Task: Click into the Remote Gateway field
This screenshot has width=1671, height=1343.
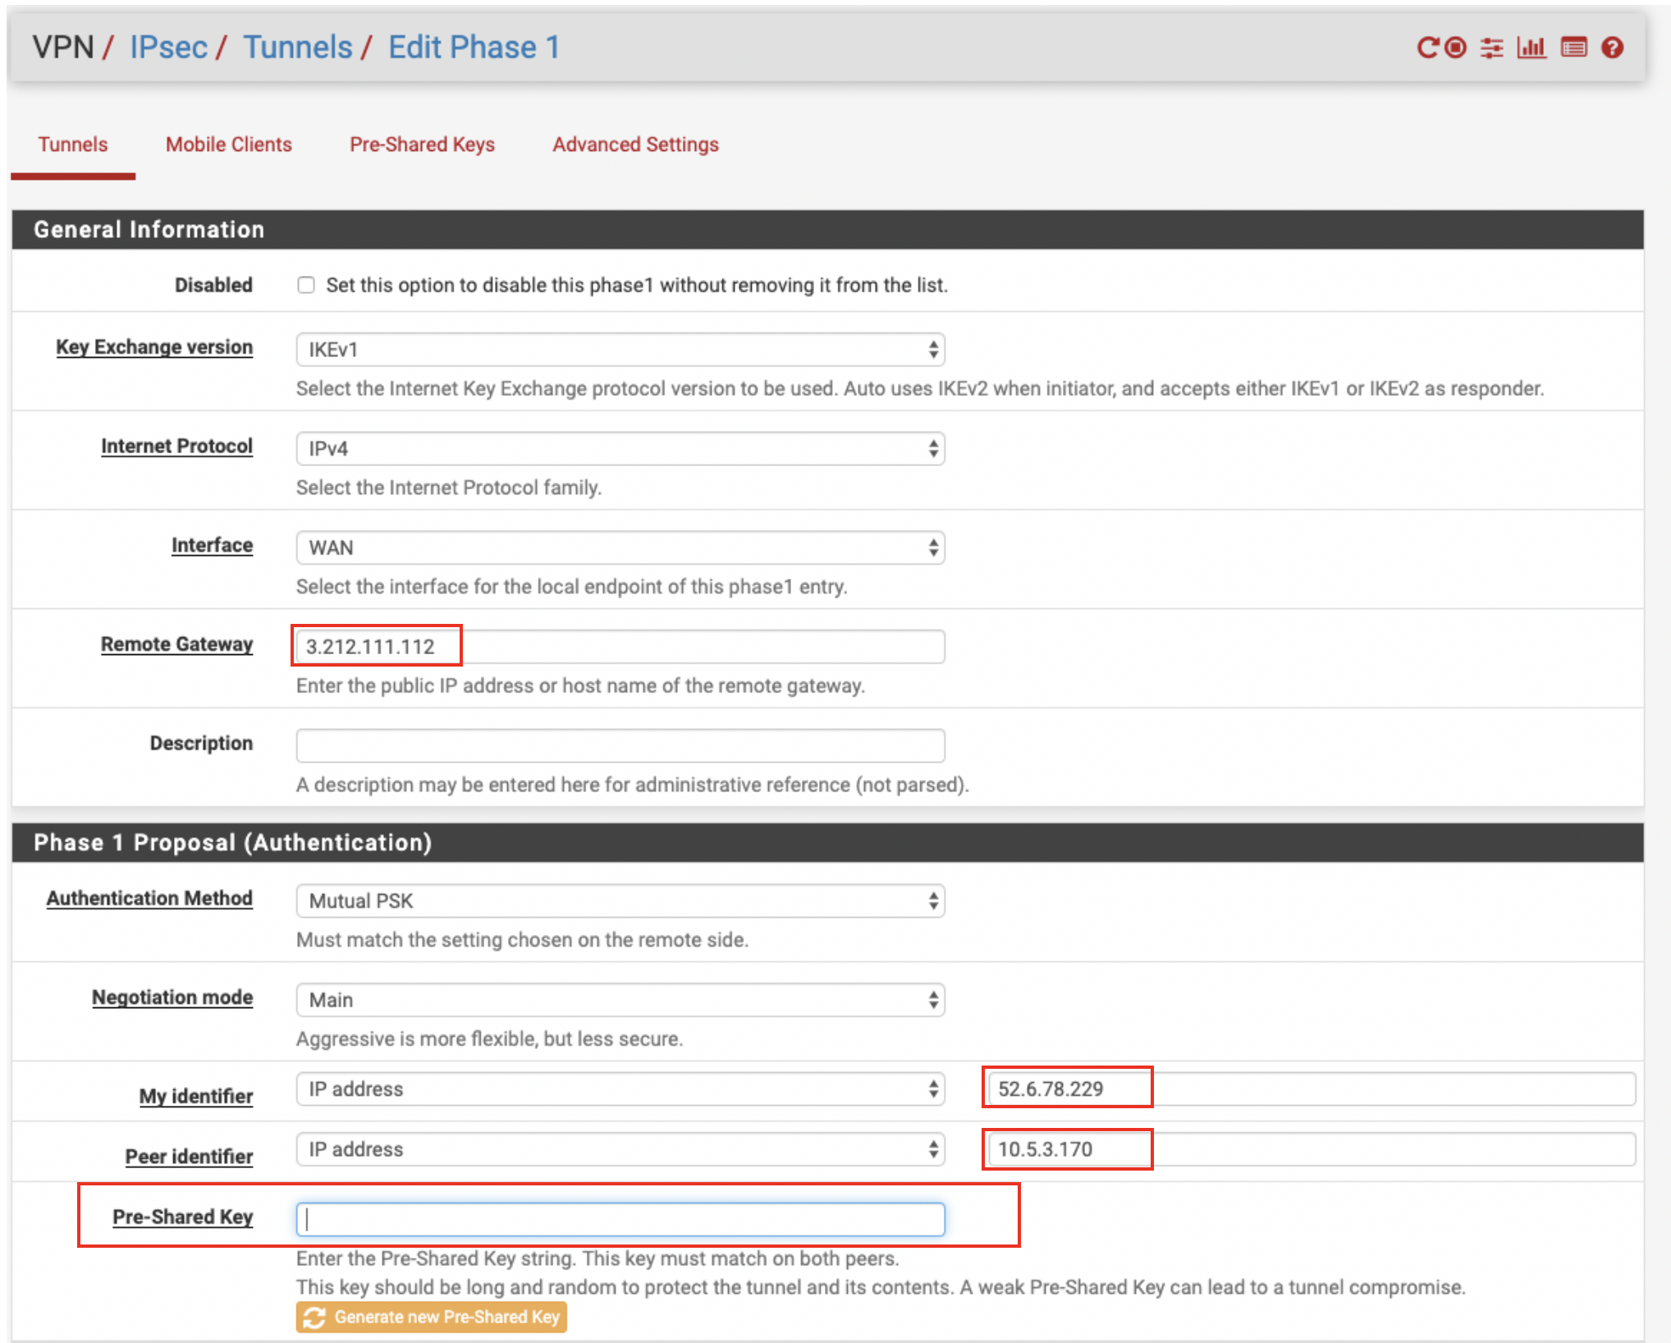Action: click(x=620, y=647)
